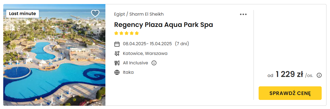This screenshot has width=330, height=109.
Task: Click the Itaka operator name
Action: tap(128, 72)
